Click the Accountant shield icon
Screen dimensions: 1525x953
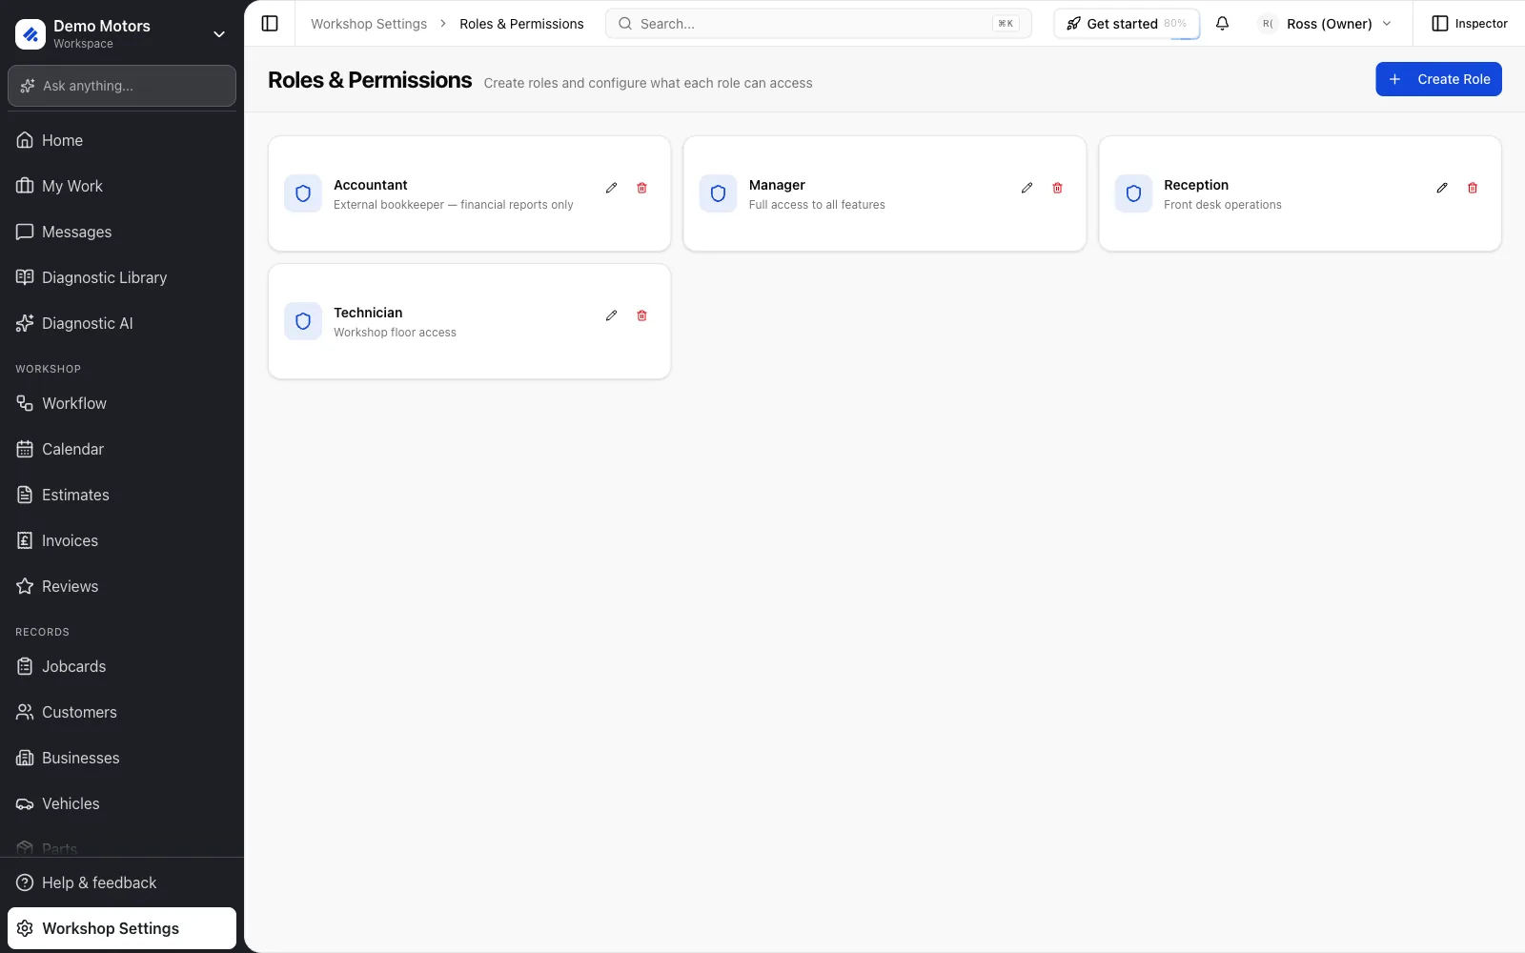coord(303,193)
